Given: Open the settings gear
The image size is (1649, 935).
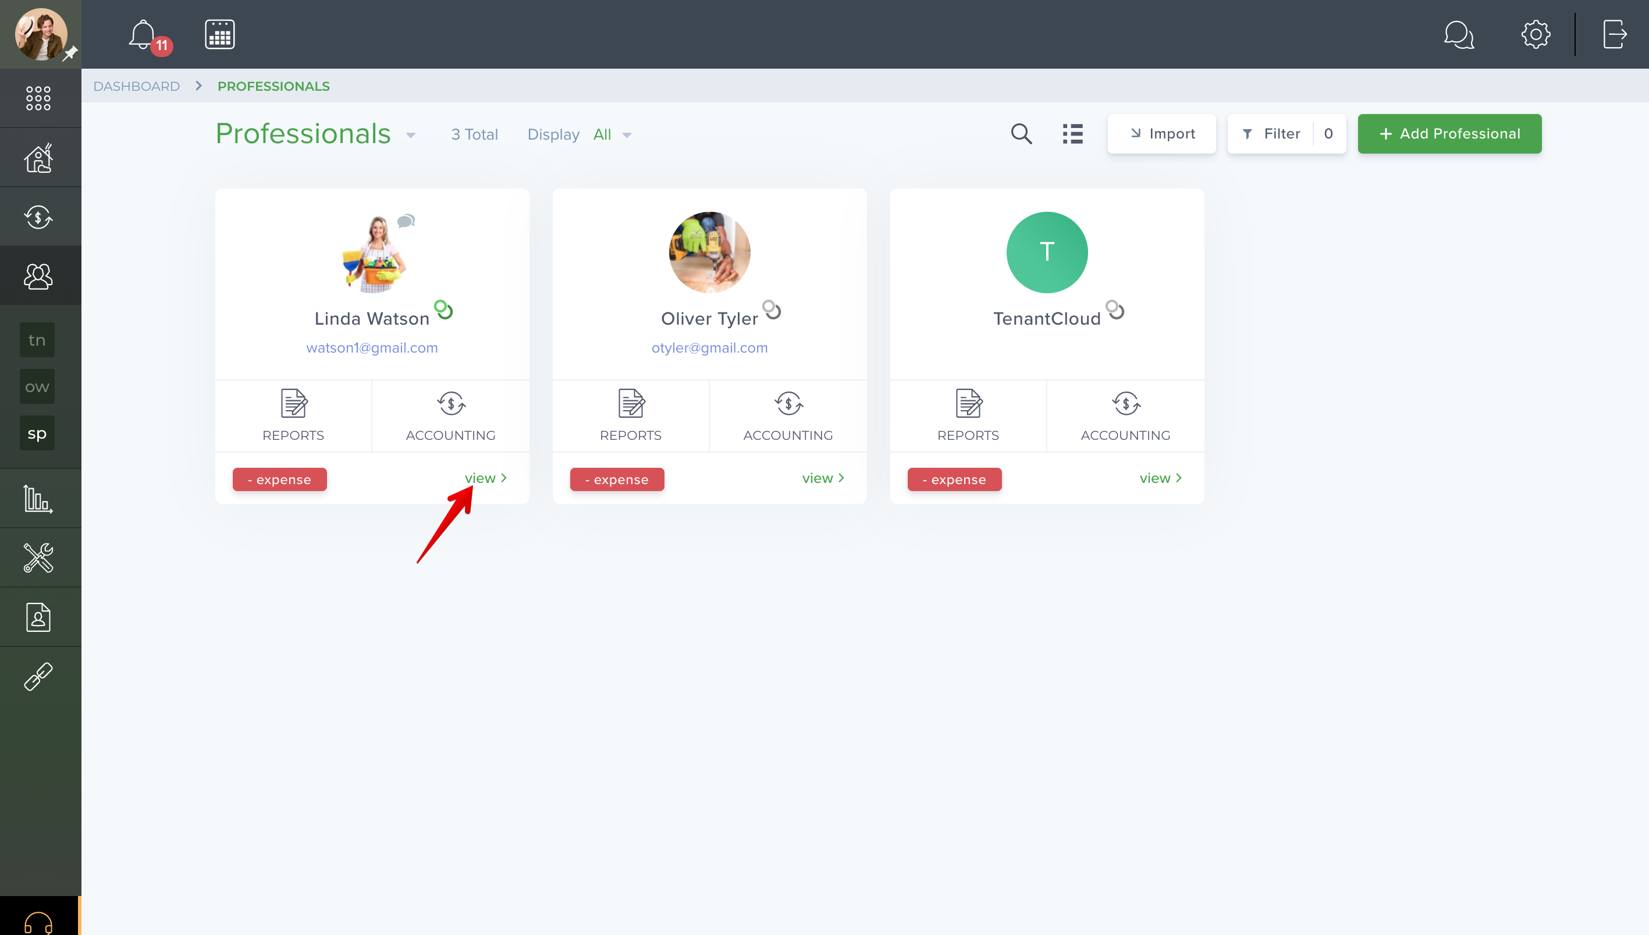Looking at the screenshot, I should pyautogui.click(x=1536, y=34).
